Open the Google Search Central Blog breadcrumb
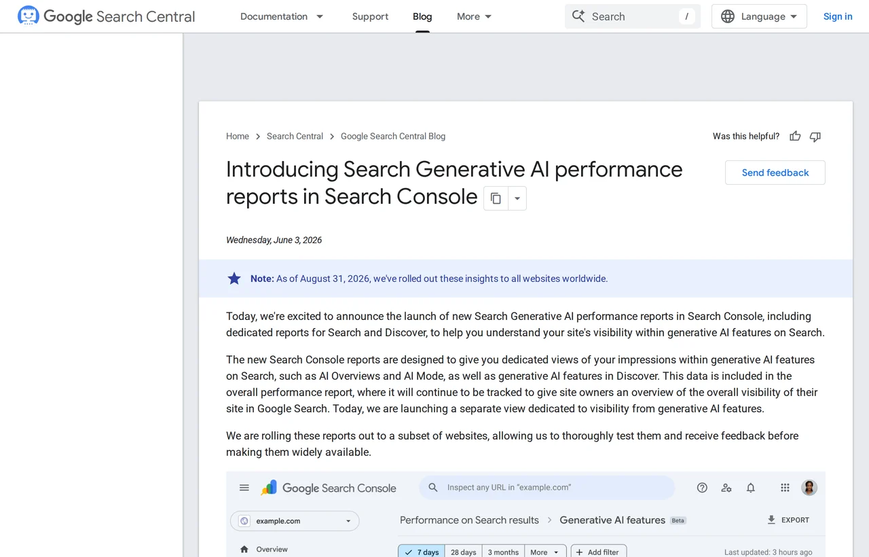 click(393, 137)
